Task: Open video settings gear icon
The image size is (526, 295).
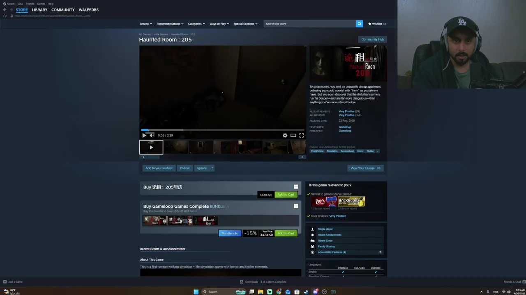Action: (285, 135)
